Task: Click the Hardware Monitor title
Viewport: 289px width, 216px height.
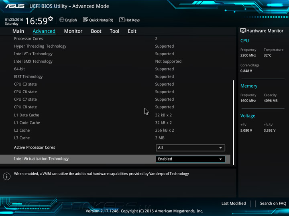Action: click(265, 31)
